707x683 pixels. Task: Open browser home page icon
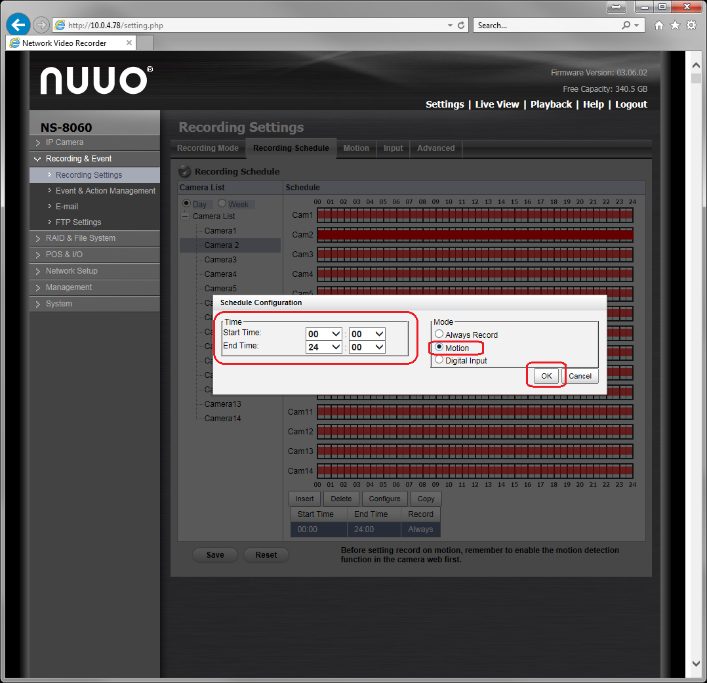click(659, 26)
